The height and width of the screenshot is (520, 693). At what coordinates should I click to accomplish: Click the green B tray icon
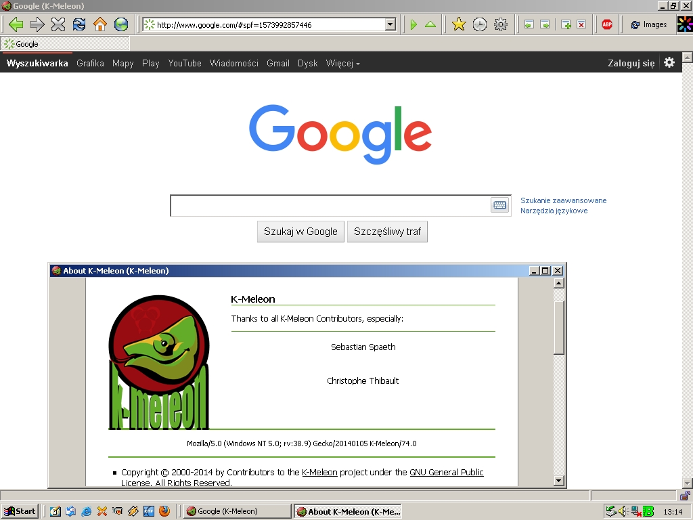(648, 511)
